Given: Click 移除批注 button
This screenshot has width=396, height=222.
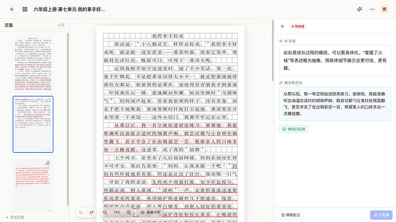Looking at the screenshot, I should 290,215.
